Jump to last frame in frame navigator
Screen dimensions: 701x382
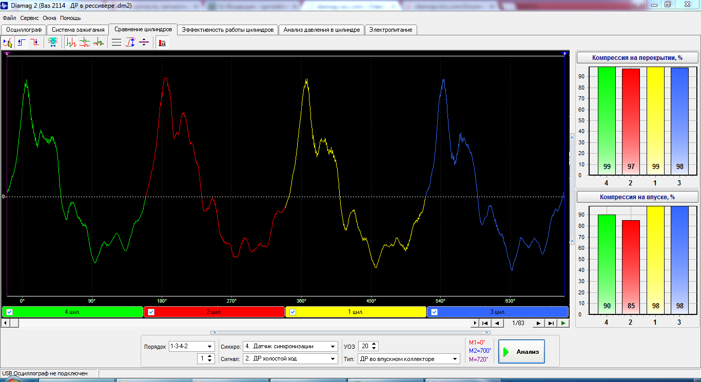pos(551,323)
